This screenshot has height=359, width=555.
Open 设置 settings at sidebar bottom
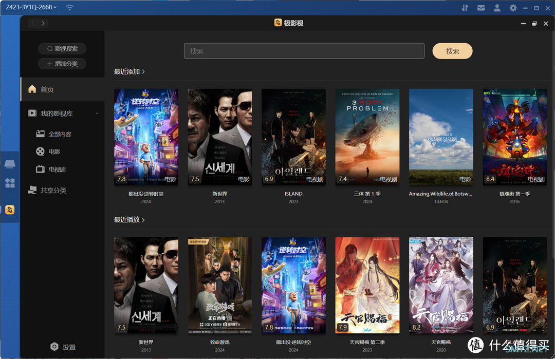63,347
